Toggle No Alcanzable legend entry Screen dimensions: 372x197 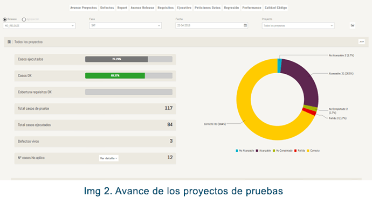[x=245, y=151]
